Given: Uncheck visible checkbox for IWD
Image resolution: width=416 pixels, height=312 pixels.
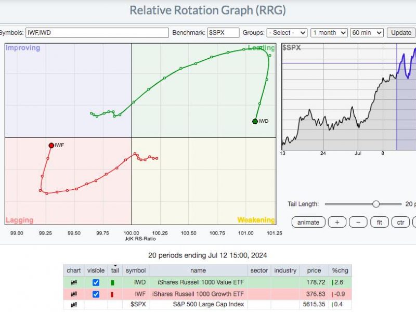Looking at the screenshot, I should (x=96, y=282).
